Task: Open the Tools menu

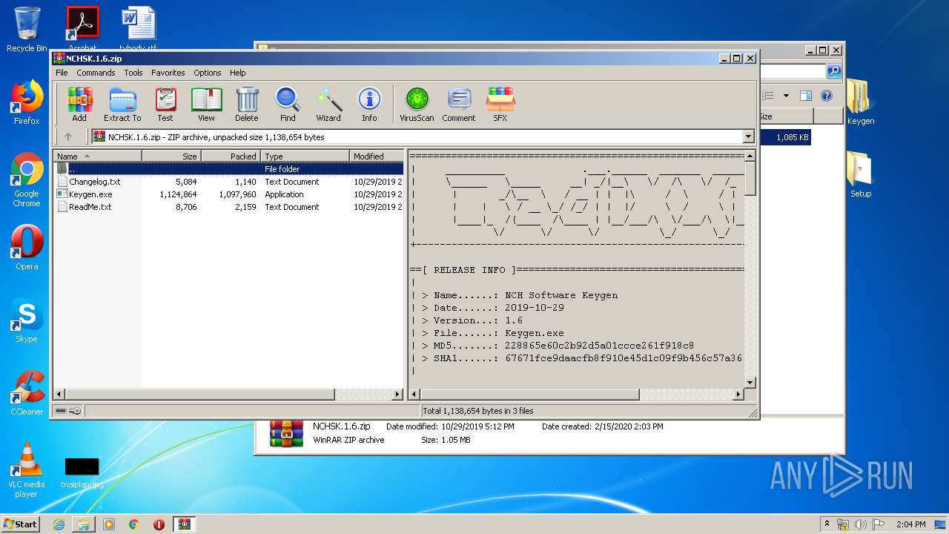Action: (133, 73)
